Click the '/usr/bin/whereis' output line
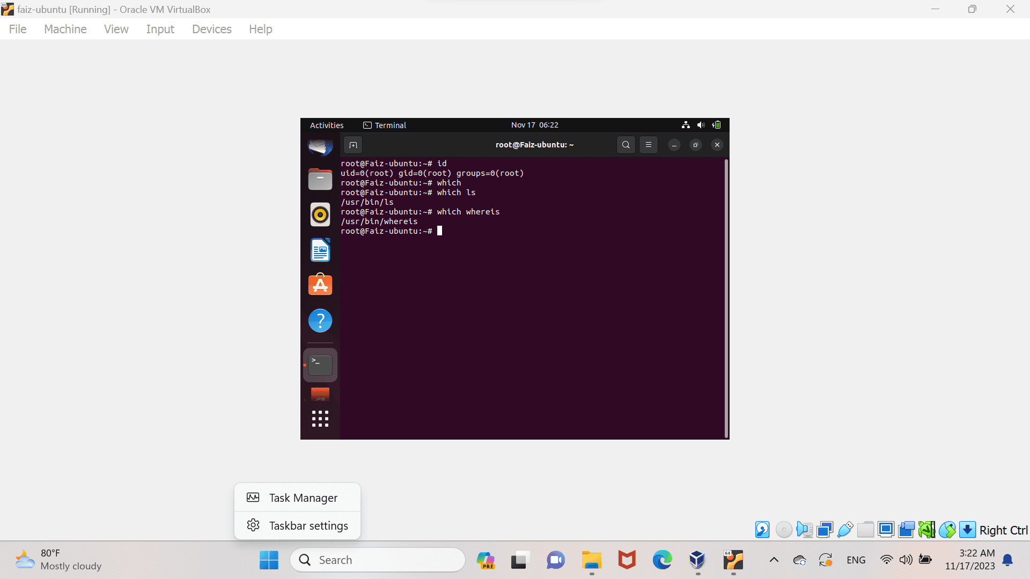 [x=379, y=221]
